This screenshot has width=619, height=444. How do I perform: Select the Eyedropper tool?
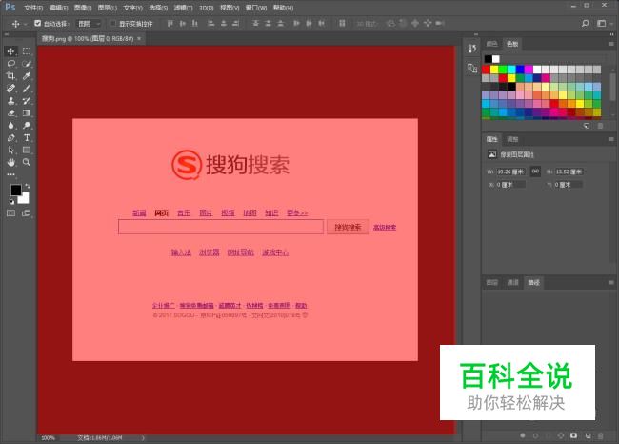27,76
